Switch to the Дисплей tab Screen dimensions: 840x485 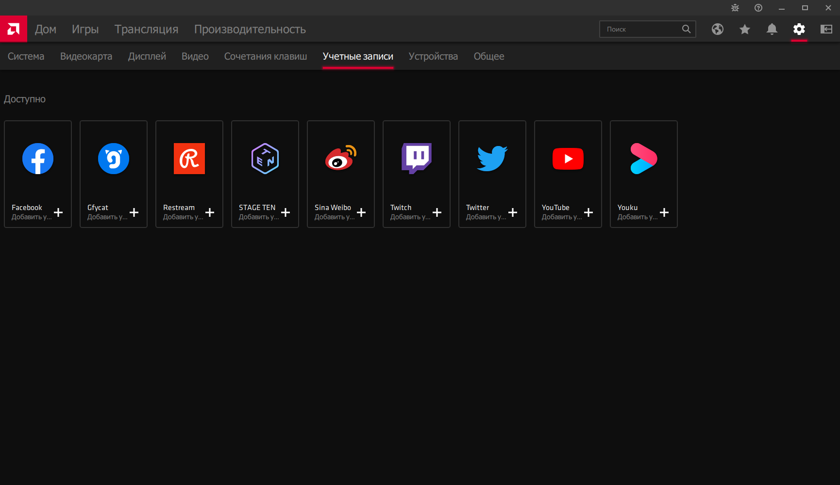coord(147,56)
